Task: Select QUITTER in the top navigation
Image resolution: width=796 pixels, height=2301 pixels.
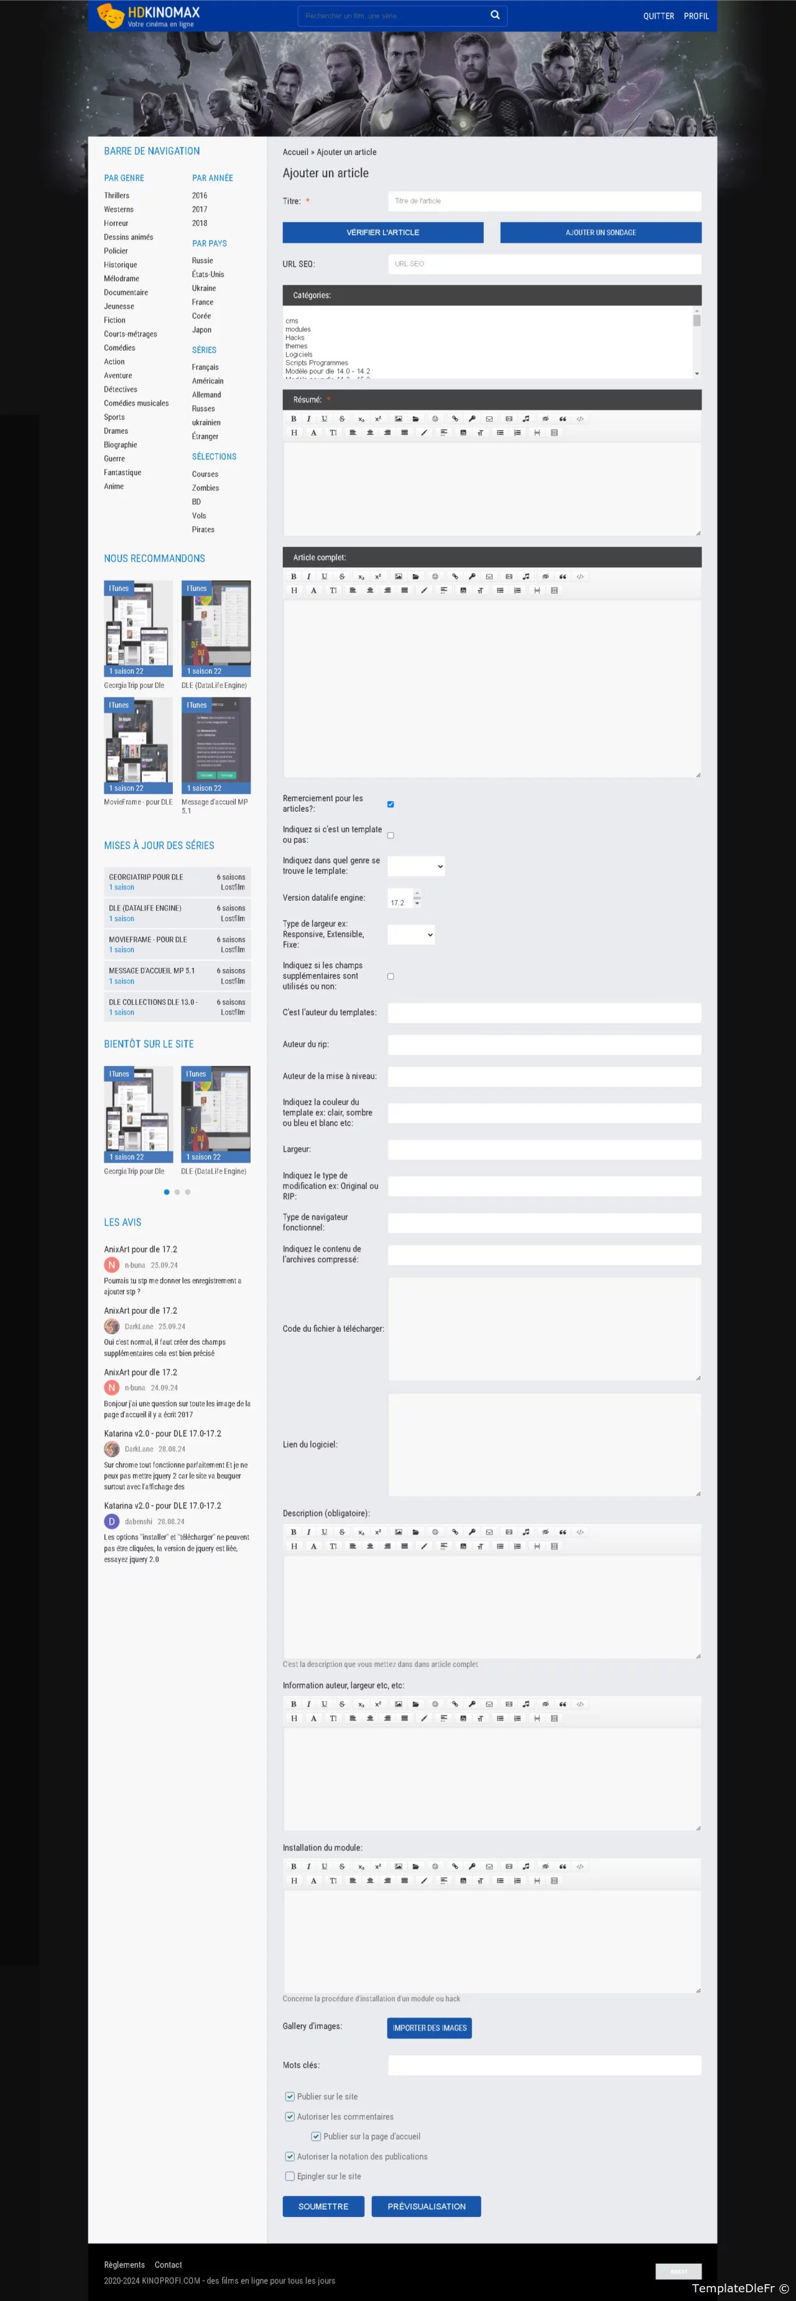Action: (659, 16)
